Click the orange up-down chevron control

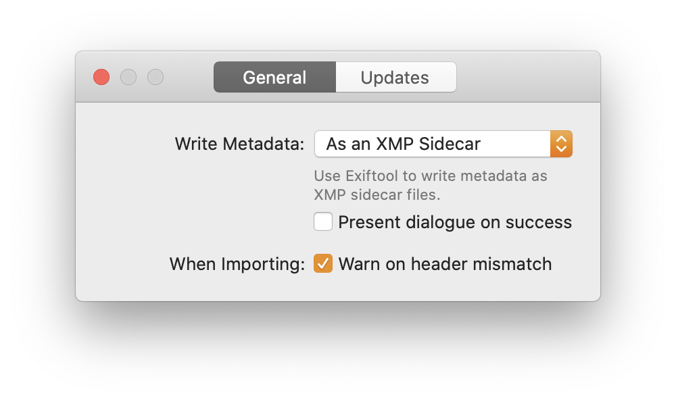(561, 143)
